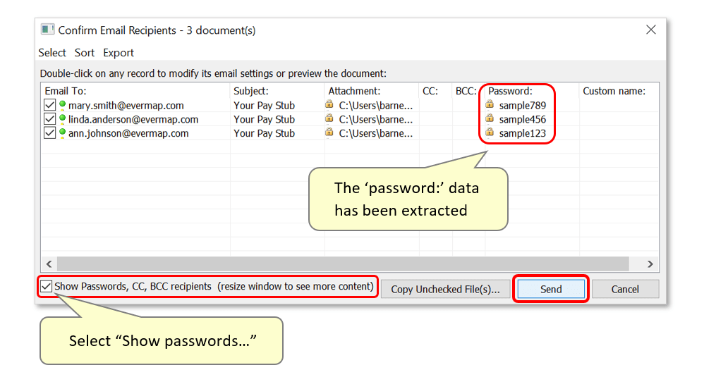704x377 pixels.
Task: Click password value sample123
Action: pos(523,133)
